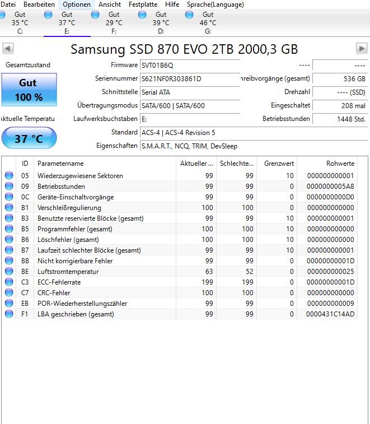Click raw value 0000000000D0
Screen dimensions: 370x424
pos(330,197)
